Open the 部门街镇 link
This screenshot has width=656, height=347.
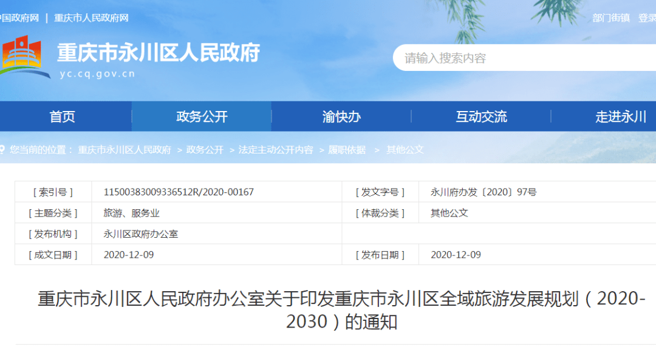(611, 18)
